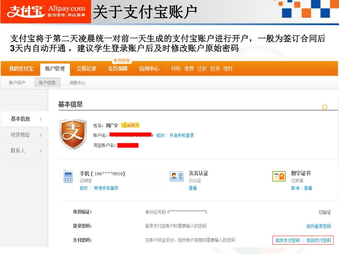Select the 账户管理 tab

tap(55, 69)
